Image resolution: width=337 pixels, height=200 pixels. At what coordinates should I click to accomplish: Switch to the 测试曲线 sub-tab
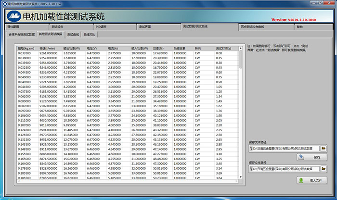pyautogui.click(x=73, y=35)
